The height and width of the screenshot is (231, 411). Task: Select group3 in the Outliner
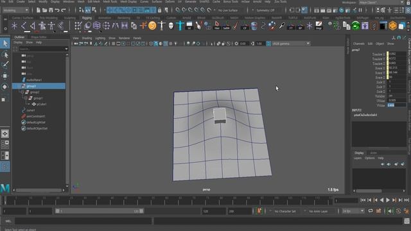[39, 86]
